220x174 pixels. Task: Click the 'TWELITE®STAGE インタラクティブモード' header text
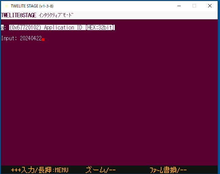(x=37, y=15)
